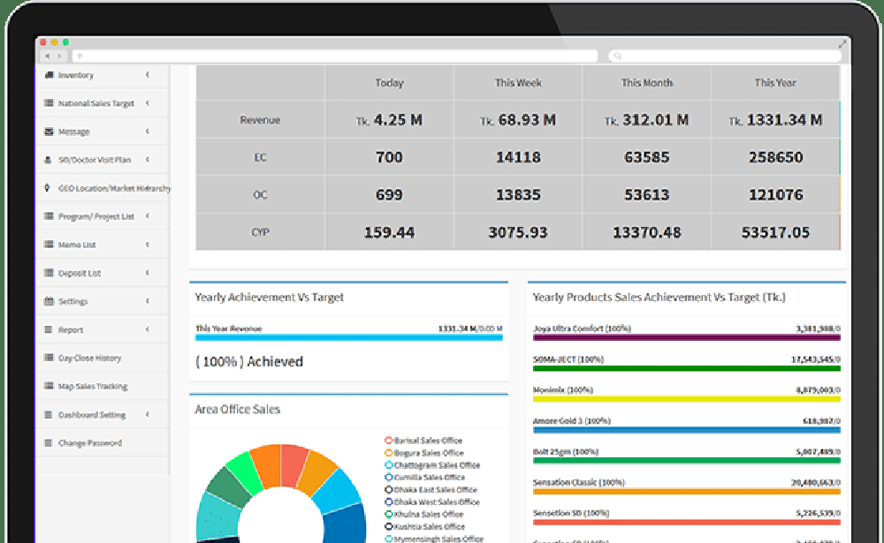This screenshot has height=543, width=884.
Task: Click the Monimix yellow progress bar
Action: click(x=687, y=399)
